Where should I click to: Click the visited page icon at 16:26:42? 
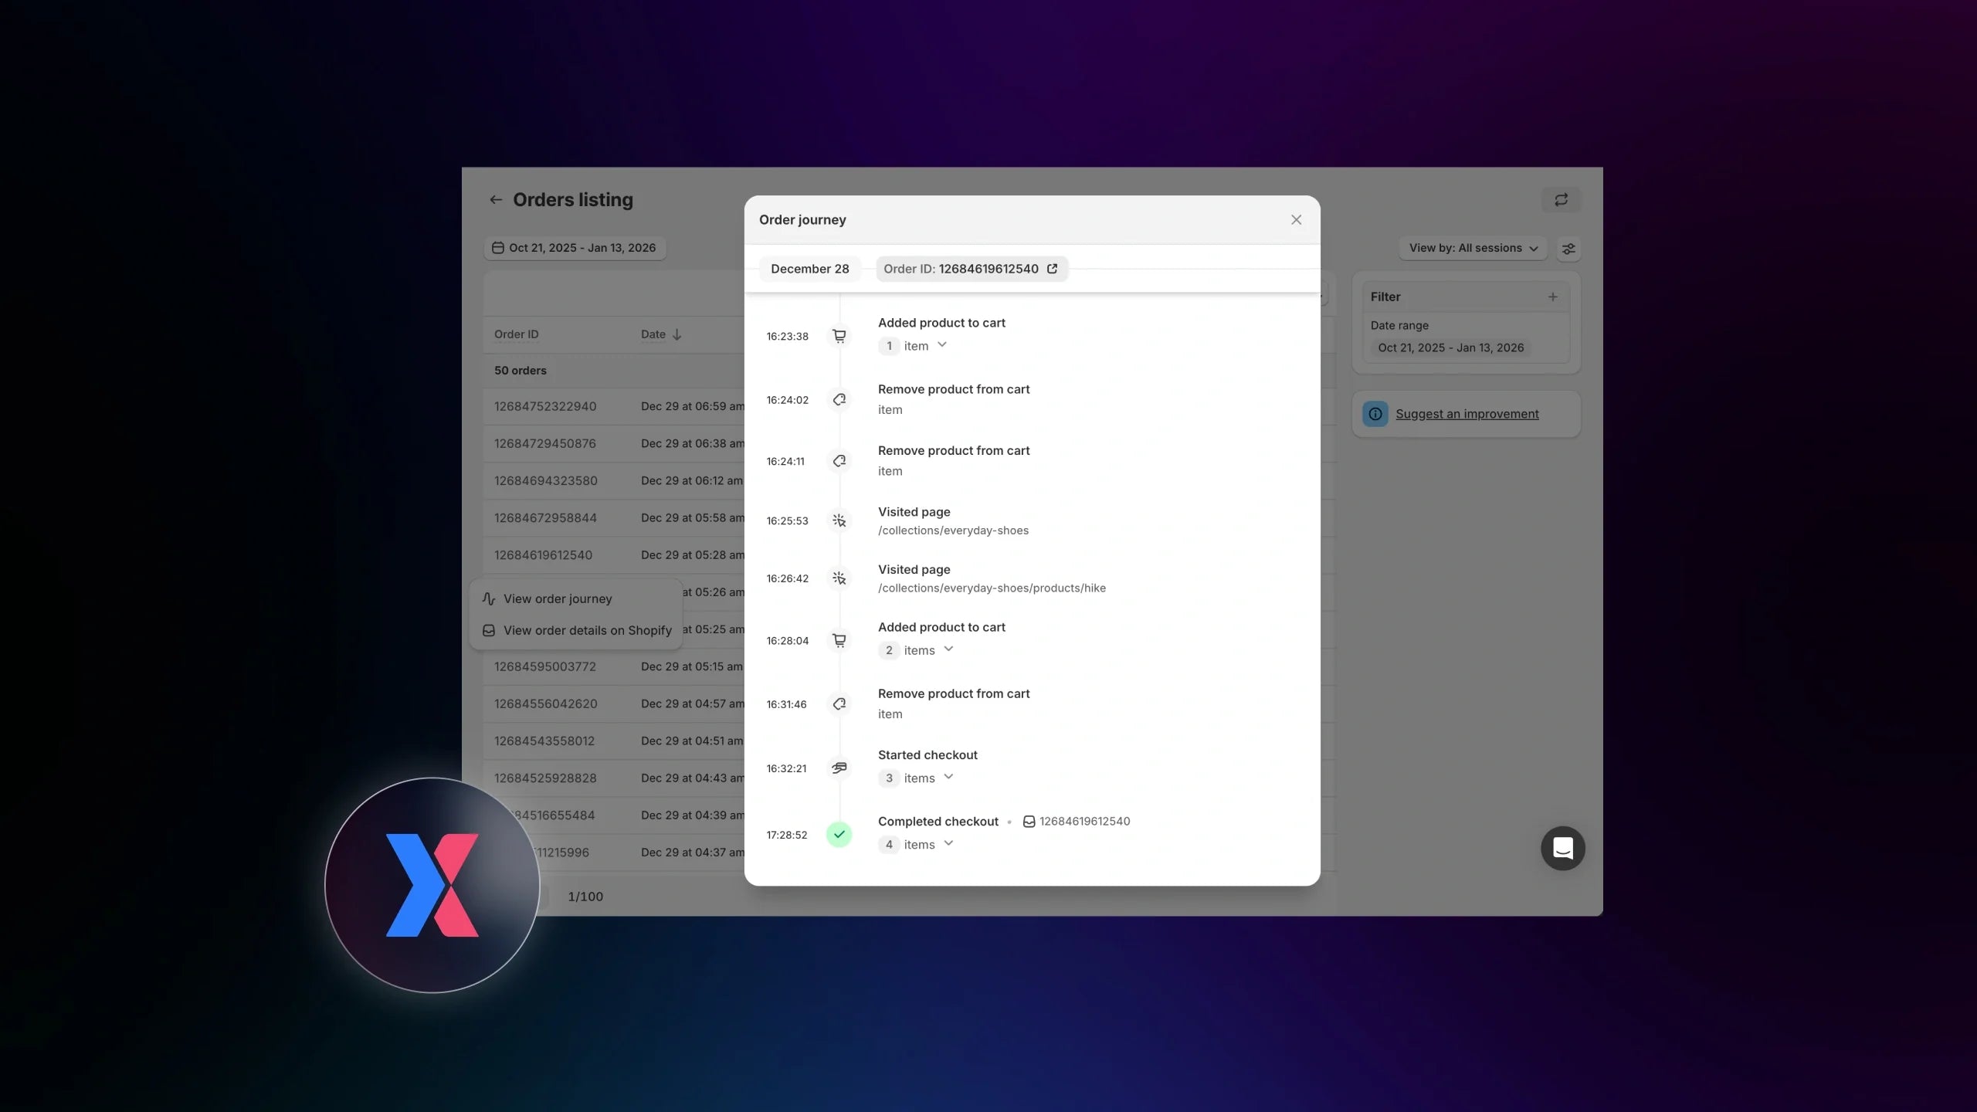839,578
